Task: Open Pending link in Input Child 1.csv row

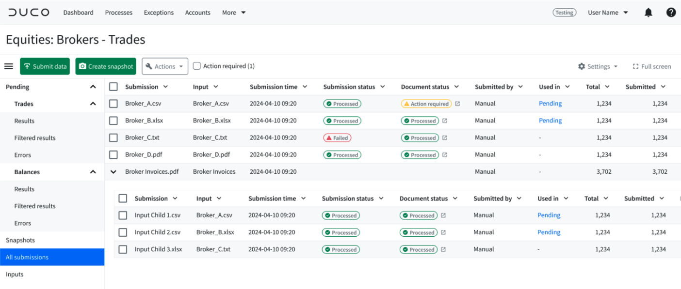Action: pos(549,215)
